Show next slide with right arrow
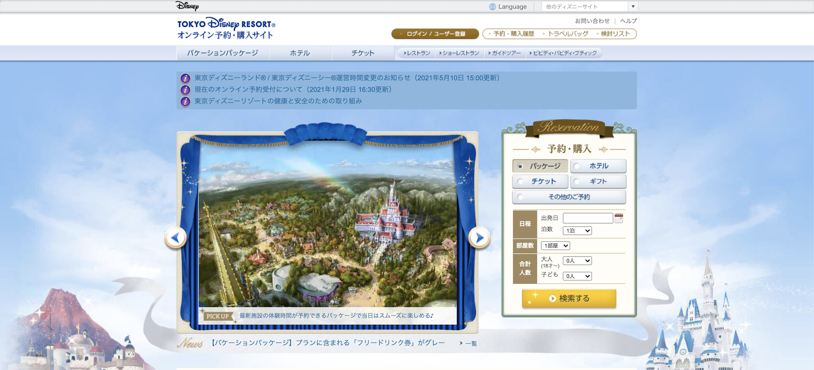 coord(479,238)
